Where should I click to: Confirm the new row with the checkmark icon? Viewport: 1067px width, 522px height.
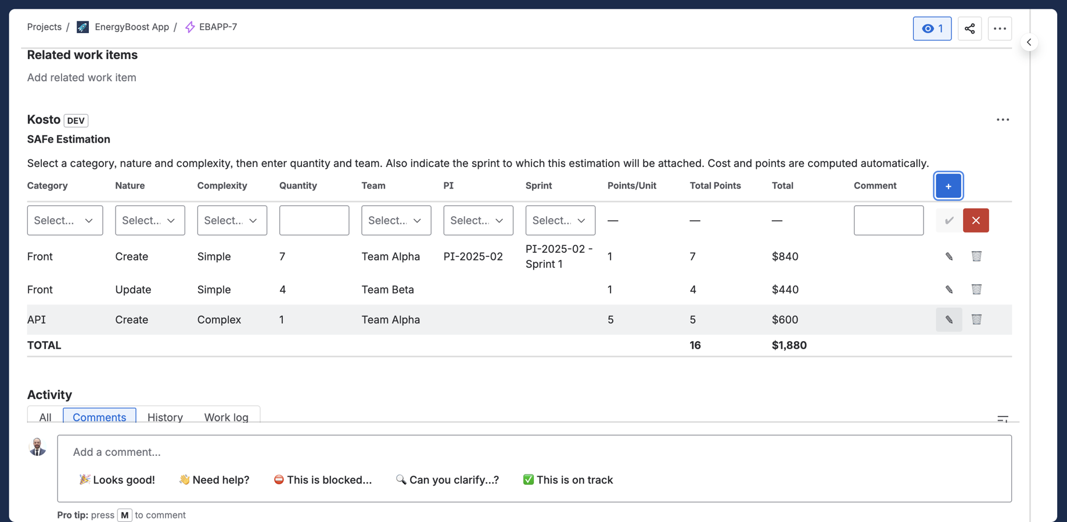tap(948, 220)
